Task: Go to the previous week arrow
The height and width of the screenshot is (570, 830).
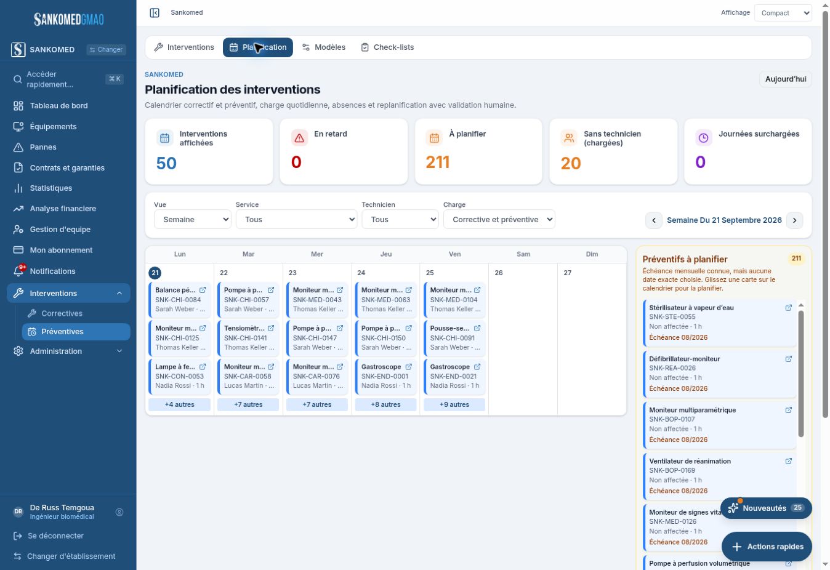Action: [x=654, y=220]
